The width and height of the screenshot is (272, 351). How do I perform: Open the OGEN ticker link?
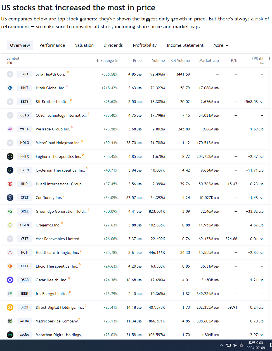click(x=25, y=225)
